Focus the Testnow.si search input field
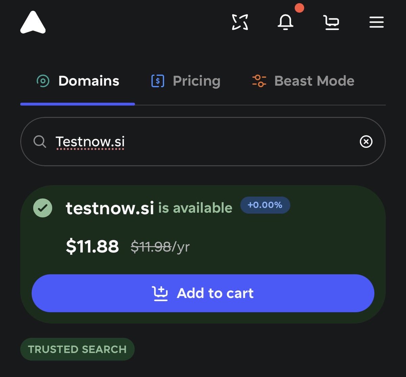 click(203, 141)
